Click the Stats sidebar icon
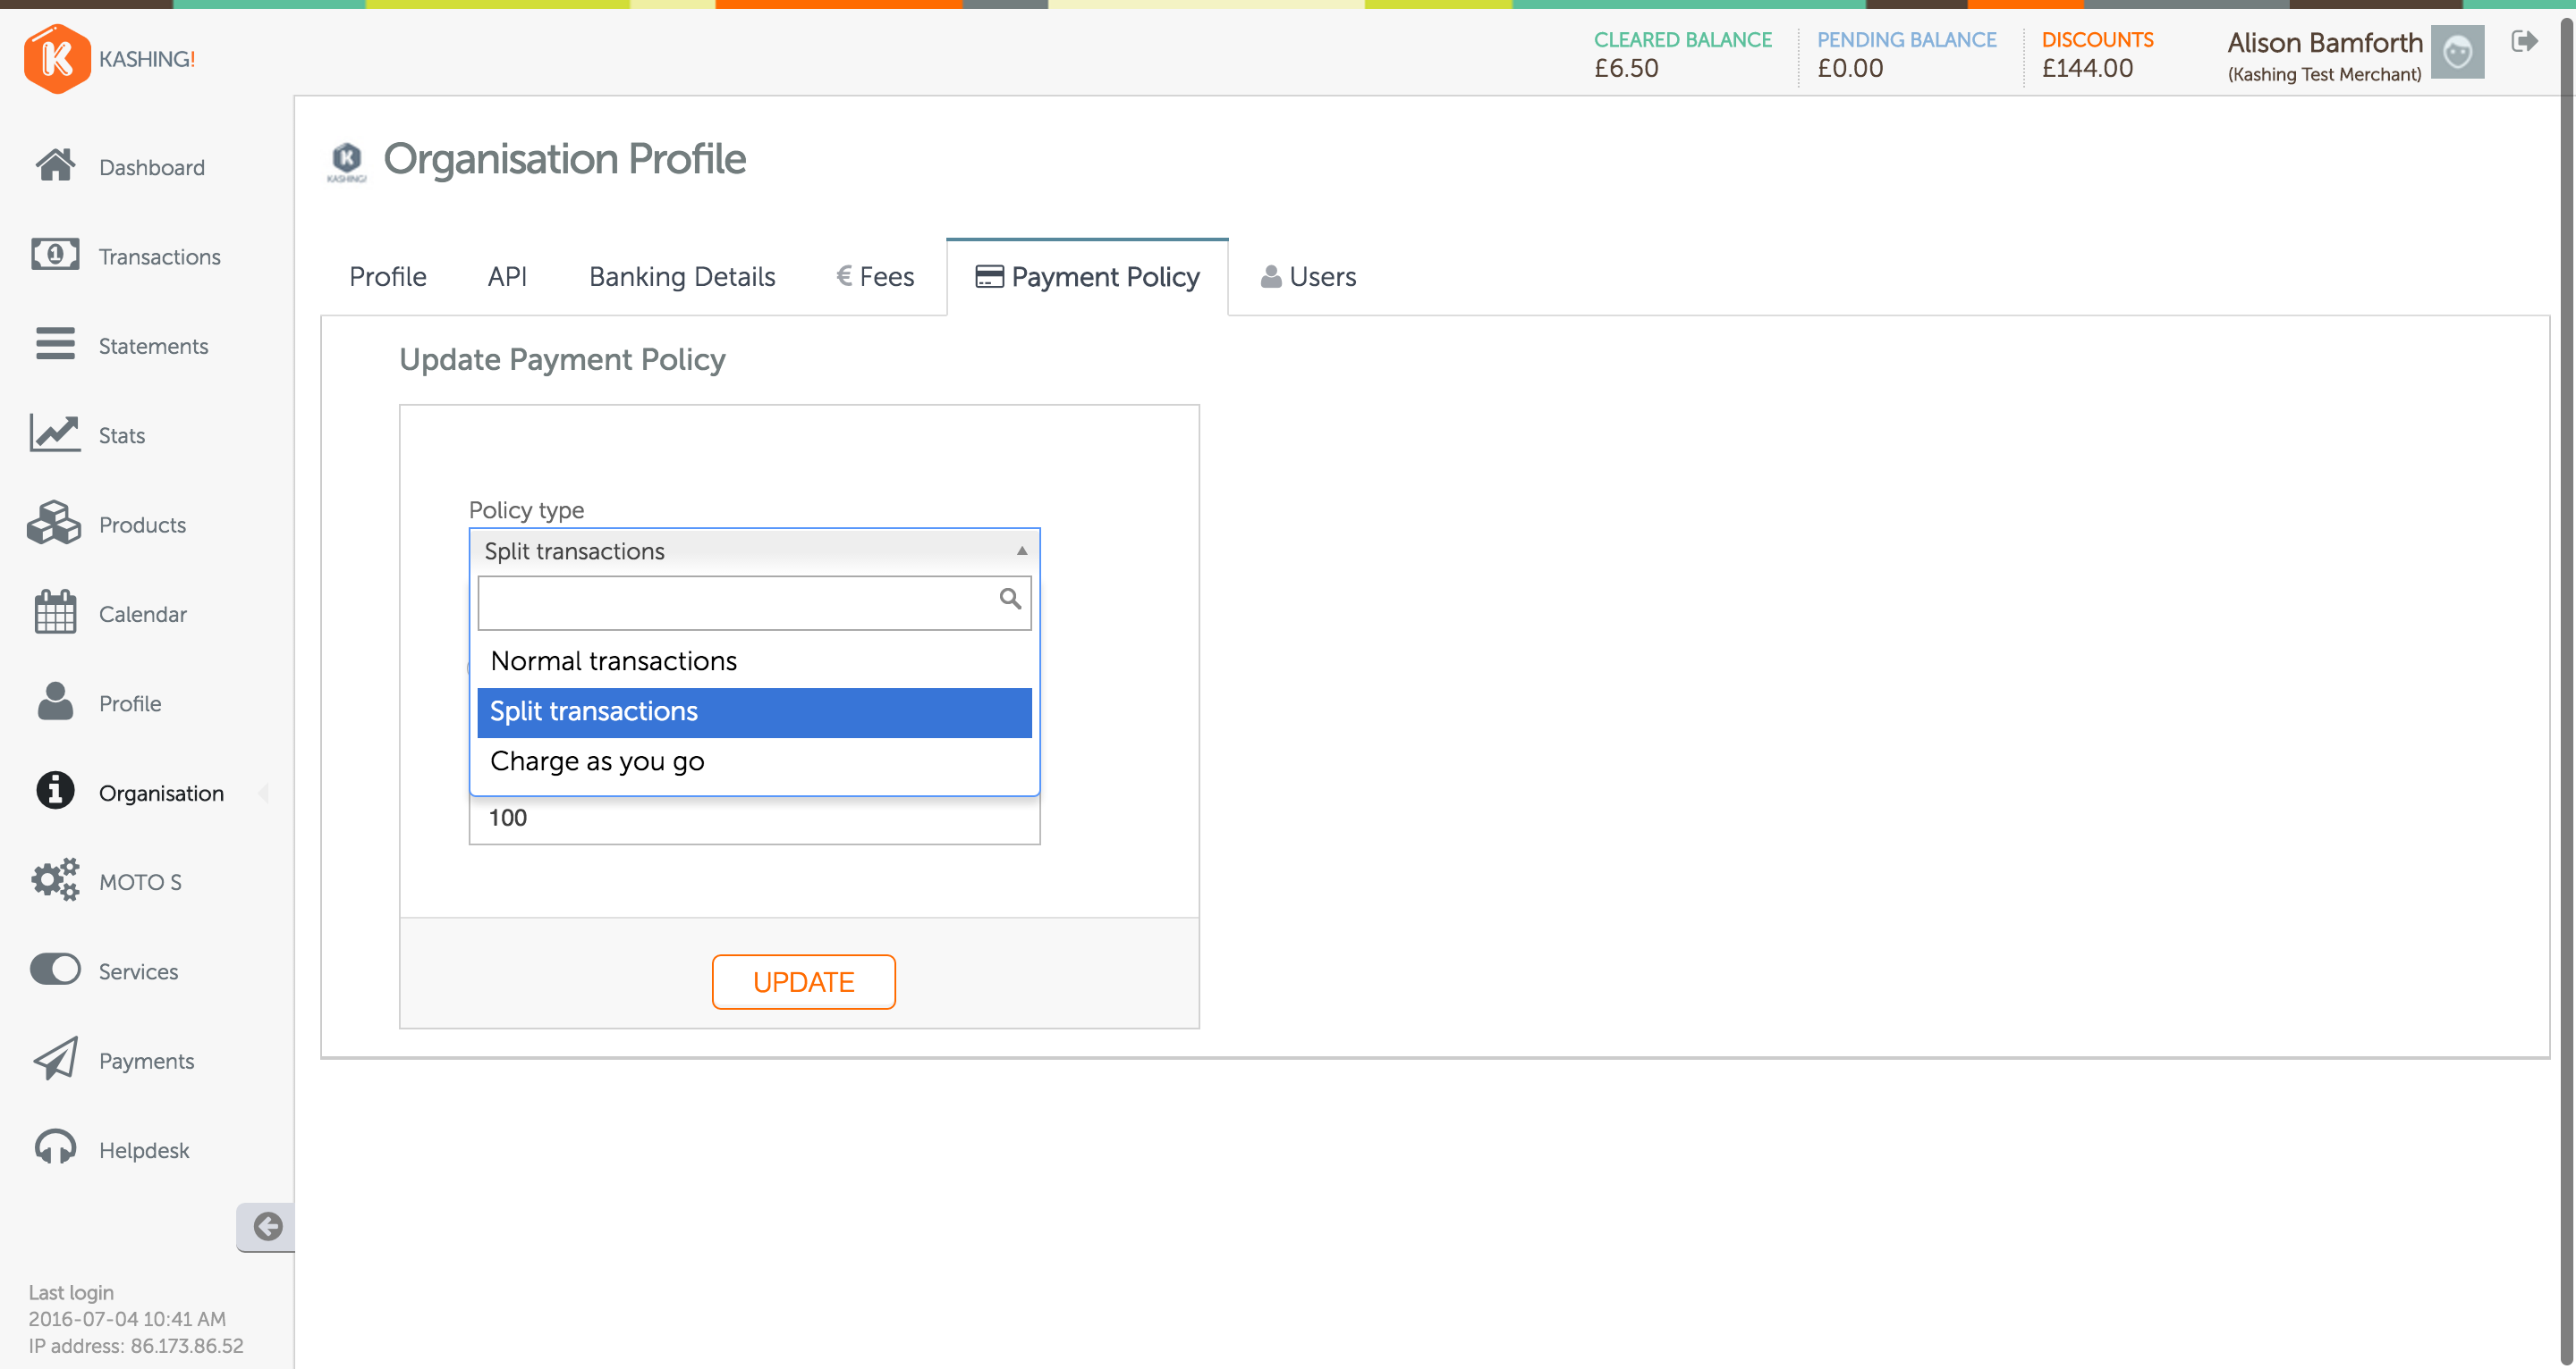The width and height of the screenshot is (2576, 1369). [x=55, y=433]
